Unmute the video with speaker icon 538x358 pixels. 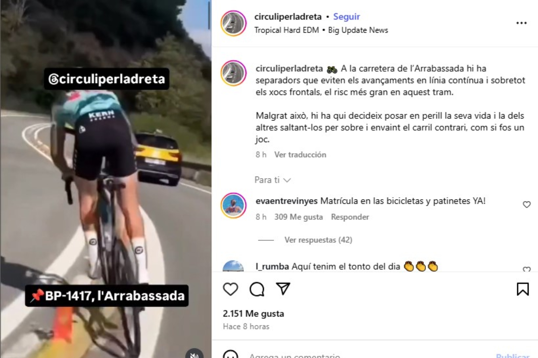[194, 353]
